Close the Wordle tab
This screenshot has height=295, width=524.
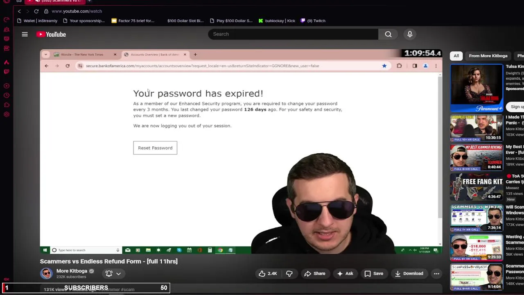click(x=115, y=54)
